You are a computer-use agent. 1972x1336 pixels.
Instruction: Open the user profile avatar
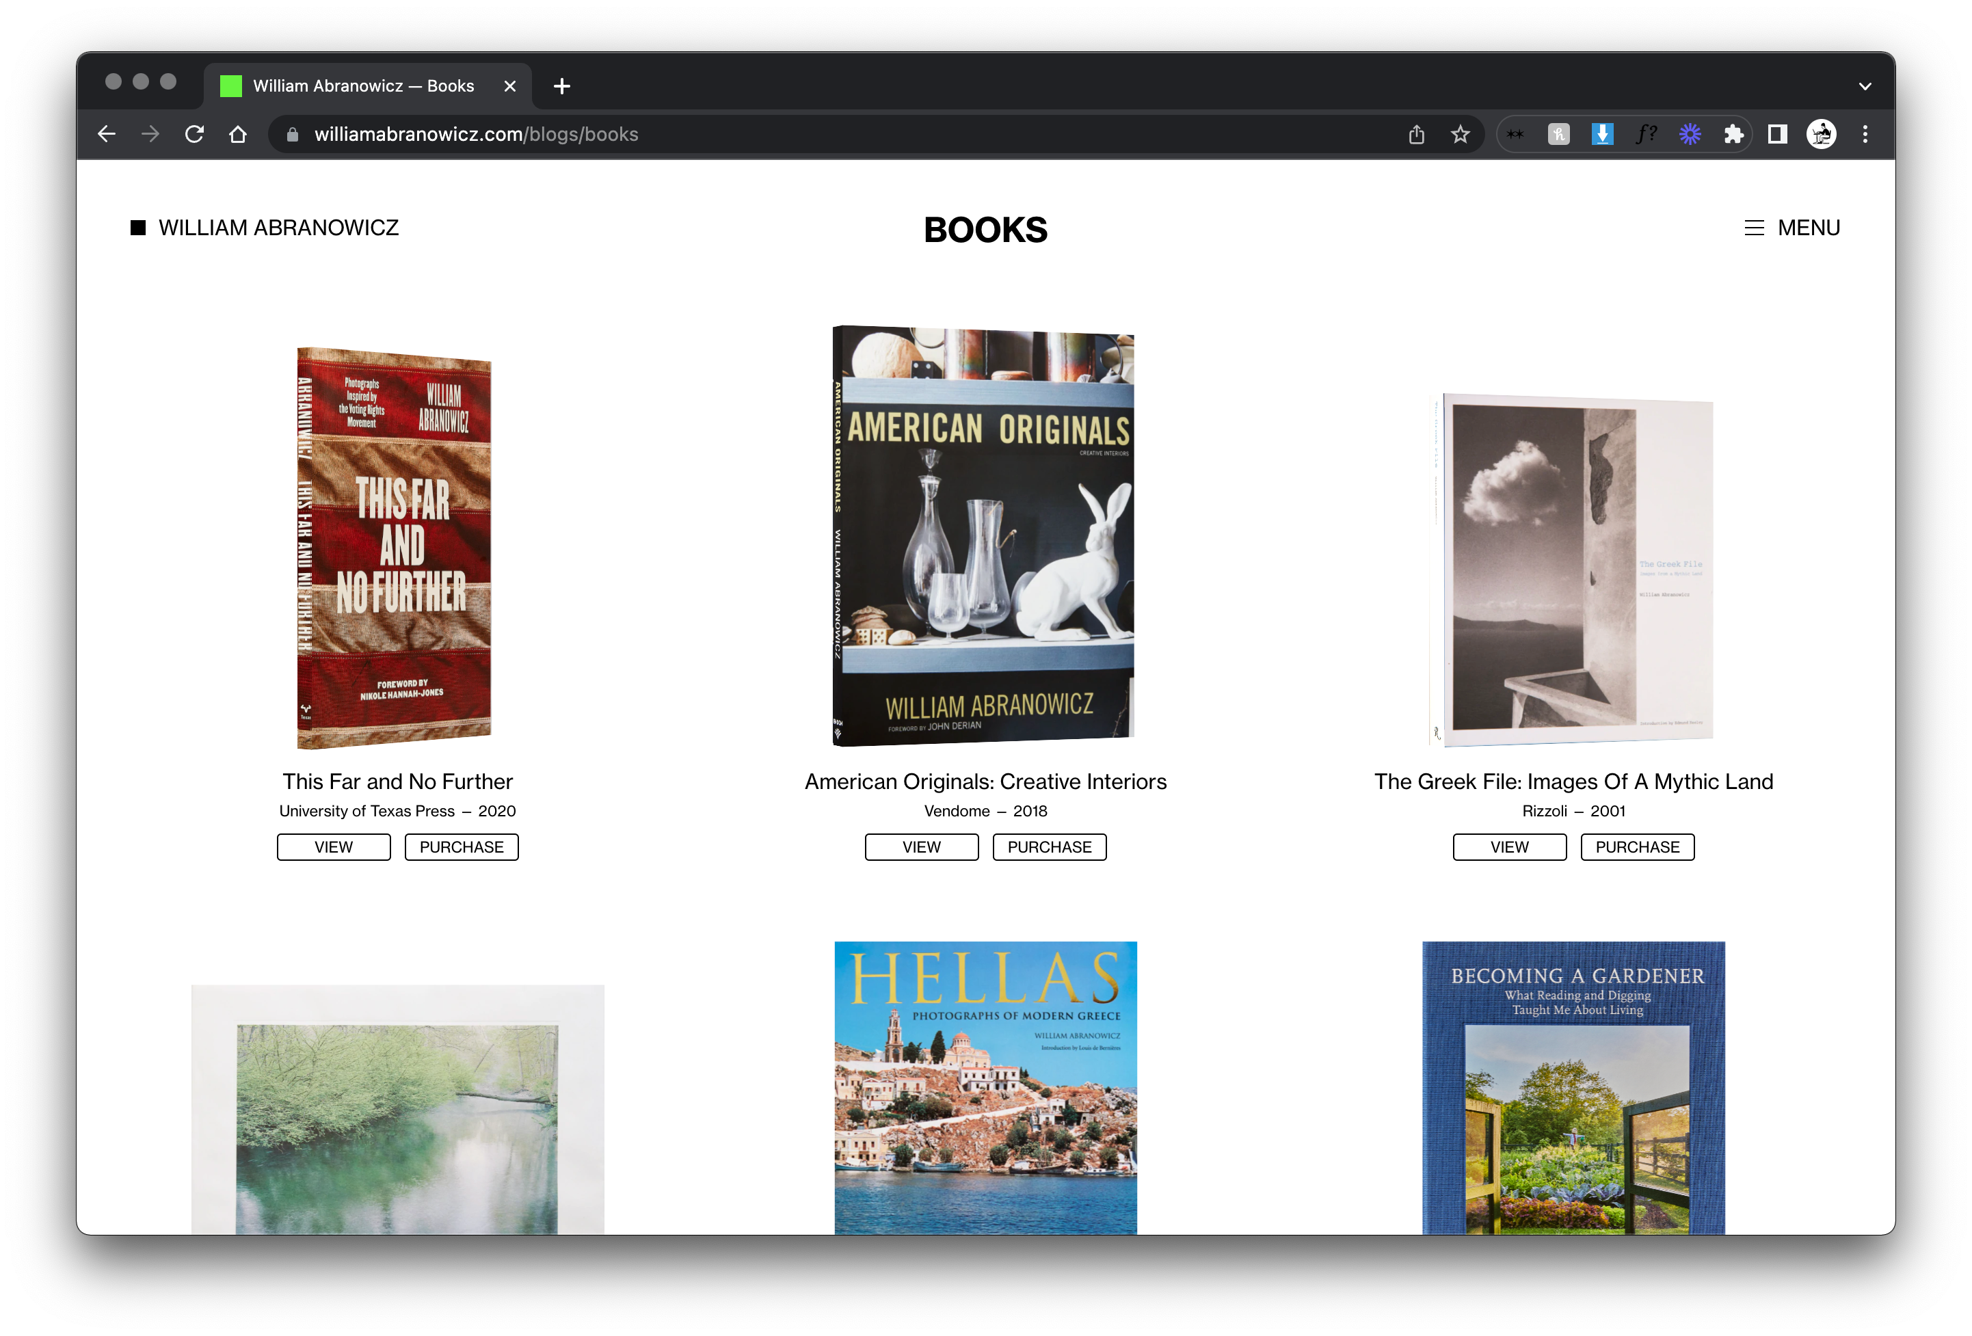[x=1821, y=134]
